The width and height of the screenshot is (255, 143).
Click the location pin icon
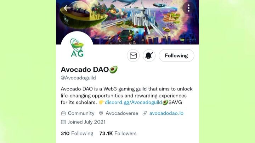pyautogui.click(x=101, y=113)
